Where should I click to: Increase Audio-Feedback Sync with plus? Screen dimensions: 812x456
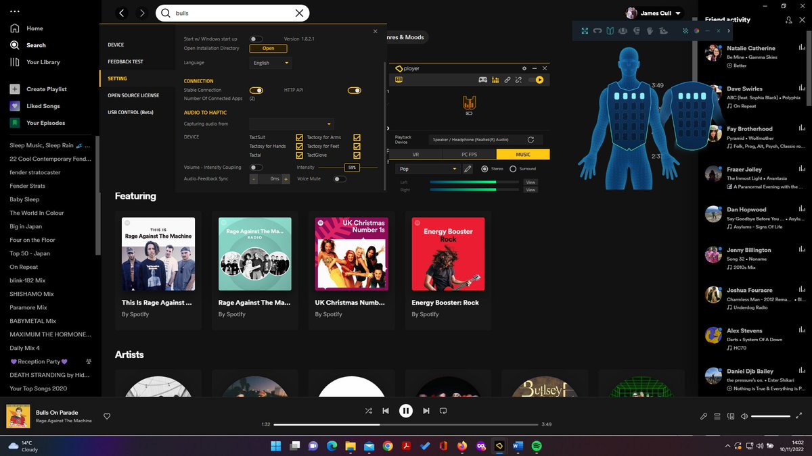286,179
